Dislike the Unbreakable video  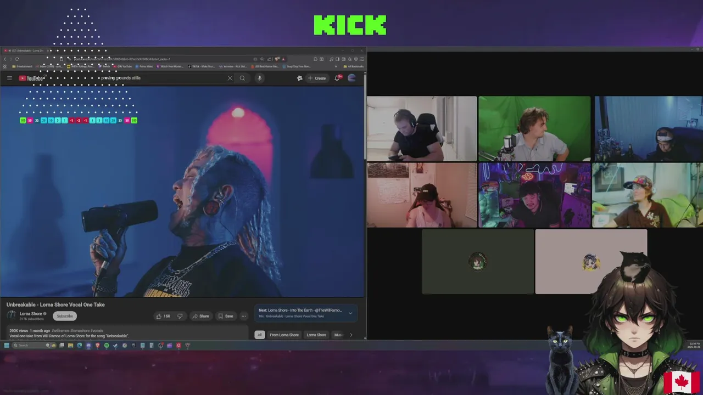[180, 316]
